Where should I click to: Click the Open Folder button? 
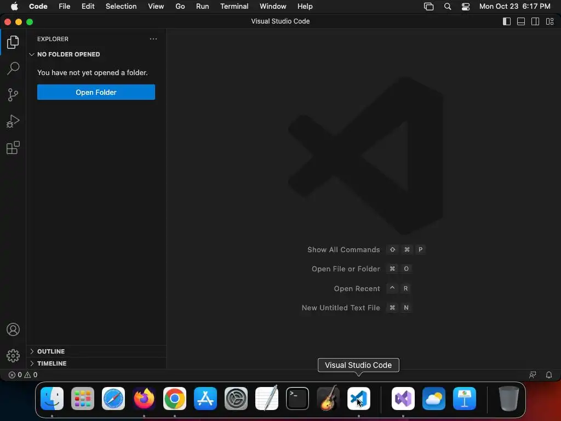[x=96, y=92]
